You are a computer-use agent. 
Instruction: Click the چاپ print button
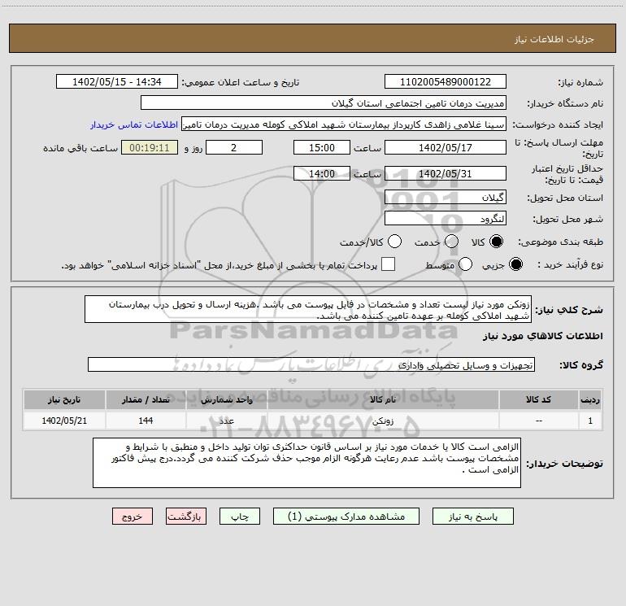click(x=240, y=517)
